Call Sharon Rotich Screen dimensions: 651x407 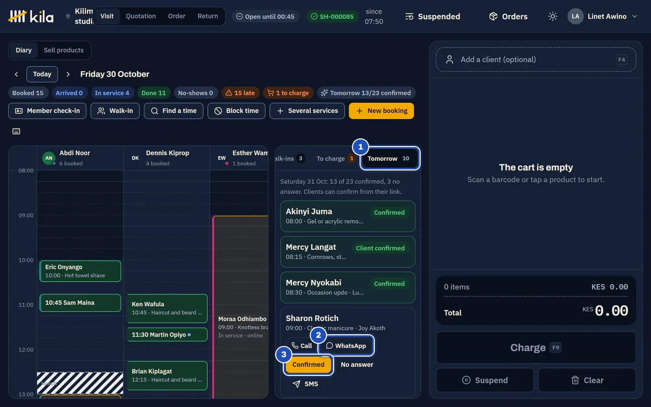(302, 345)
